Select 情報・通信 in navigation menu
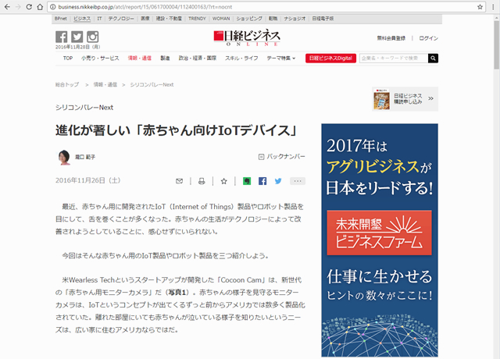Viewport: 500px width, 359px height. pos(139,58)
